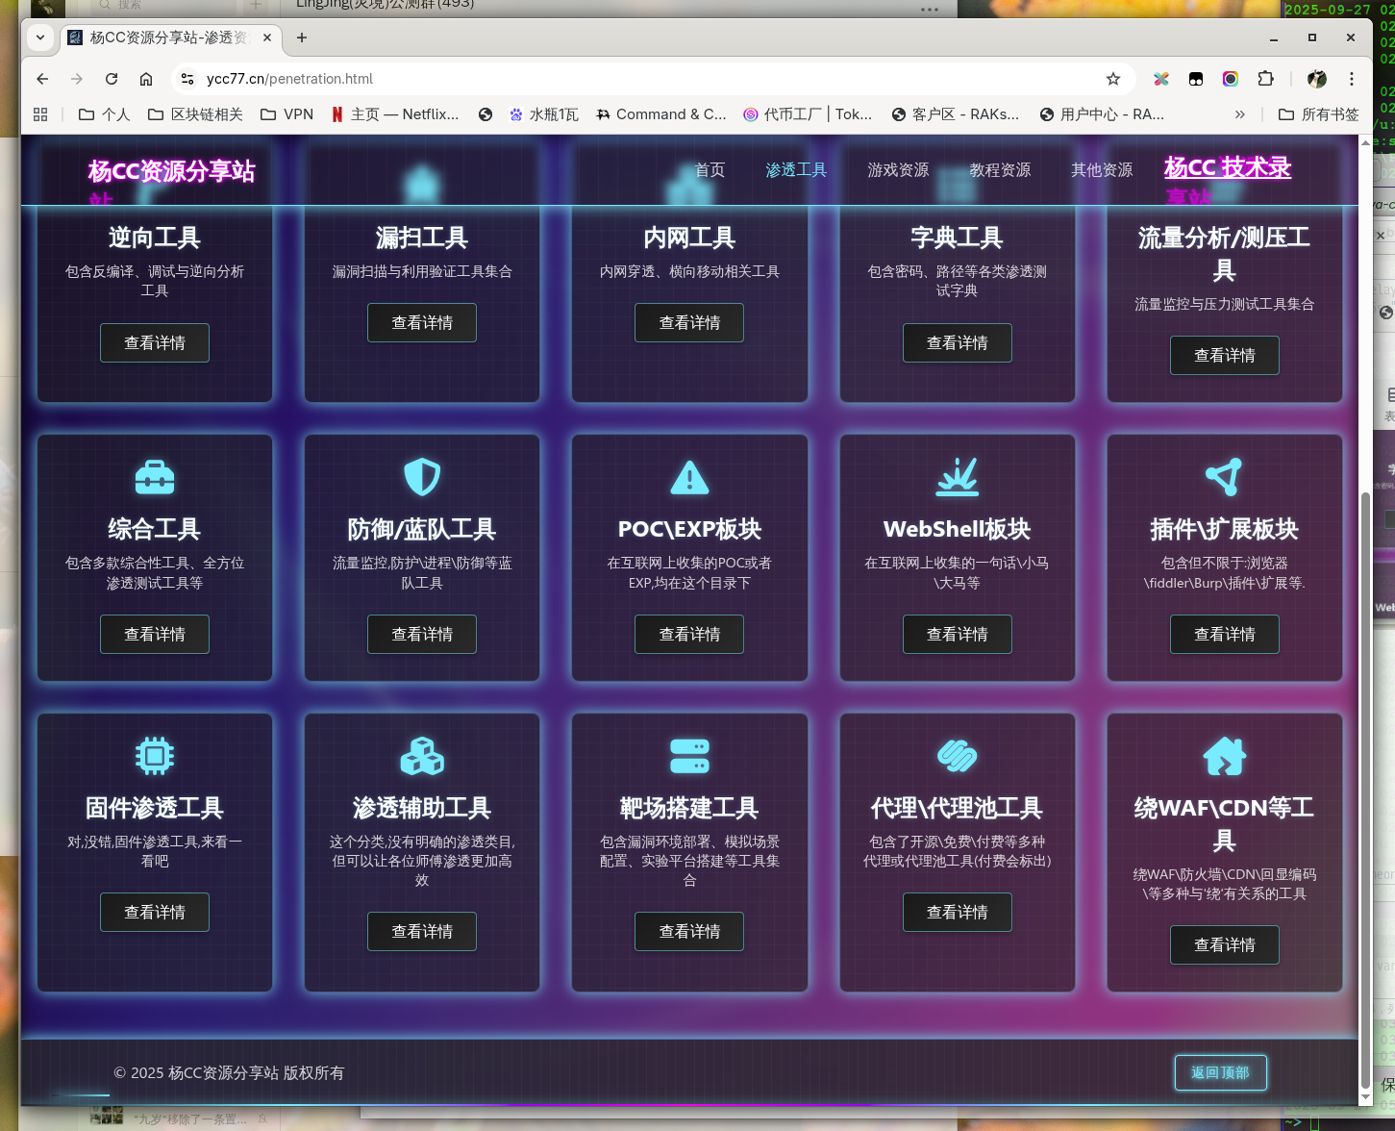The width and height of the screenshot is (1395, 1131).
Task: Click 查看详情 under 绕WAF\CDN等工具
Action: click(x=1225, y=945)
